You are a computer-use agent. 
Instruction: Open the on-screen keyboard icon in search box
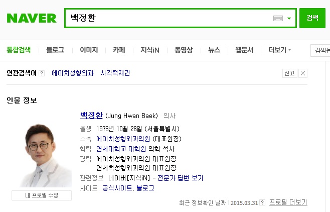(278, 18)
